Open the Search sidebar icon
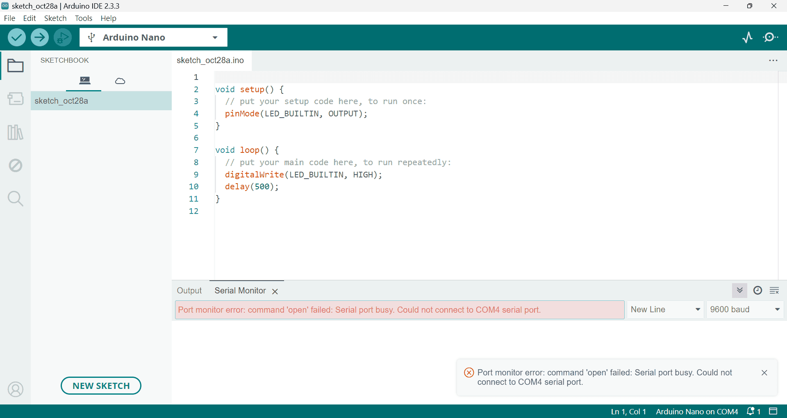The height and width of the screenshot is (418, 787). click(16, 199)
